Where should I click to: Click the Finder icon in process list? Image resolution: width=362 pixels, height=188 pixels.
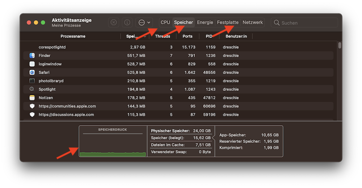point(32,56)
